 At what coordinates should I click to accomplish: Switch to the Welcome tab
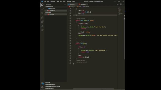pyautogui.click(x=72, y=4)
